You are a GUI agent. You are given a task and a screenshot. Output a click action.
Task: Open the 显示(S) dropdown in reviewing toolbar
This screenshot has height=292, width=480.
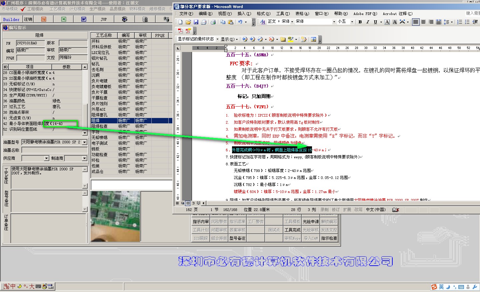(229, 39)
